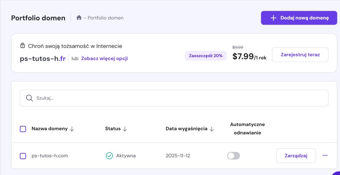Toggle auto-renewal for ps-tutos-h.com
The image size is (340, 175).
(x=233, y=156)
